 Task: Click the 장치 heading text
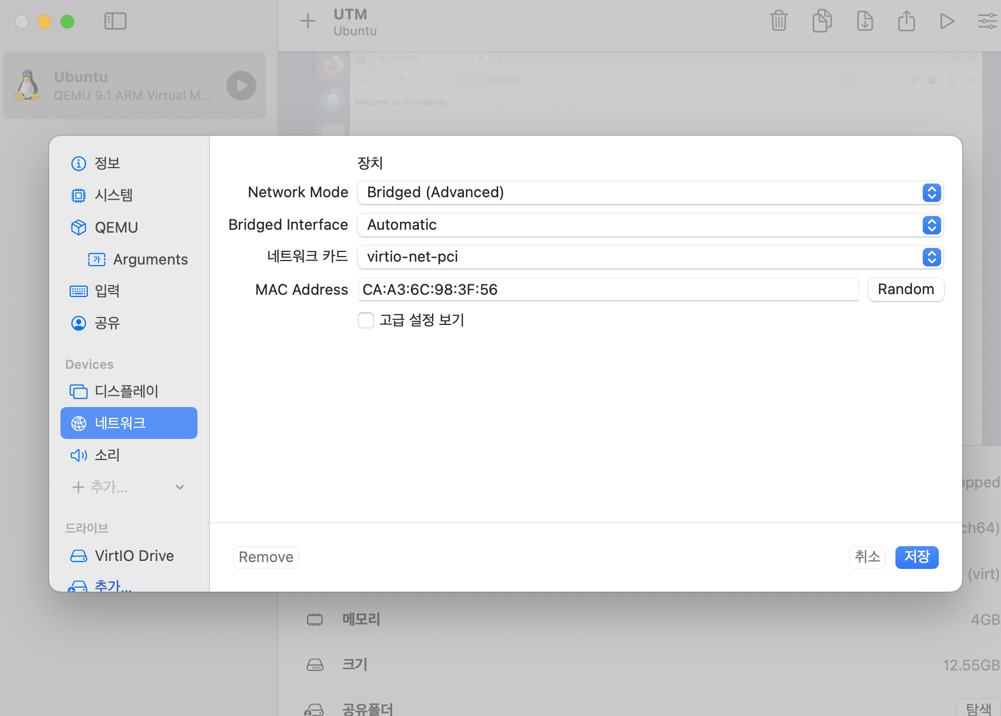click(370, 164)
